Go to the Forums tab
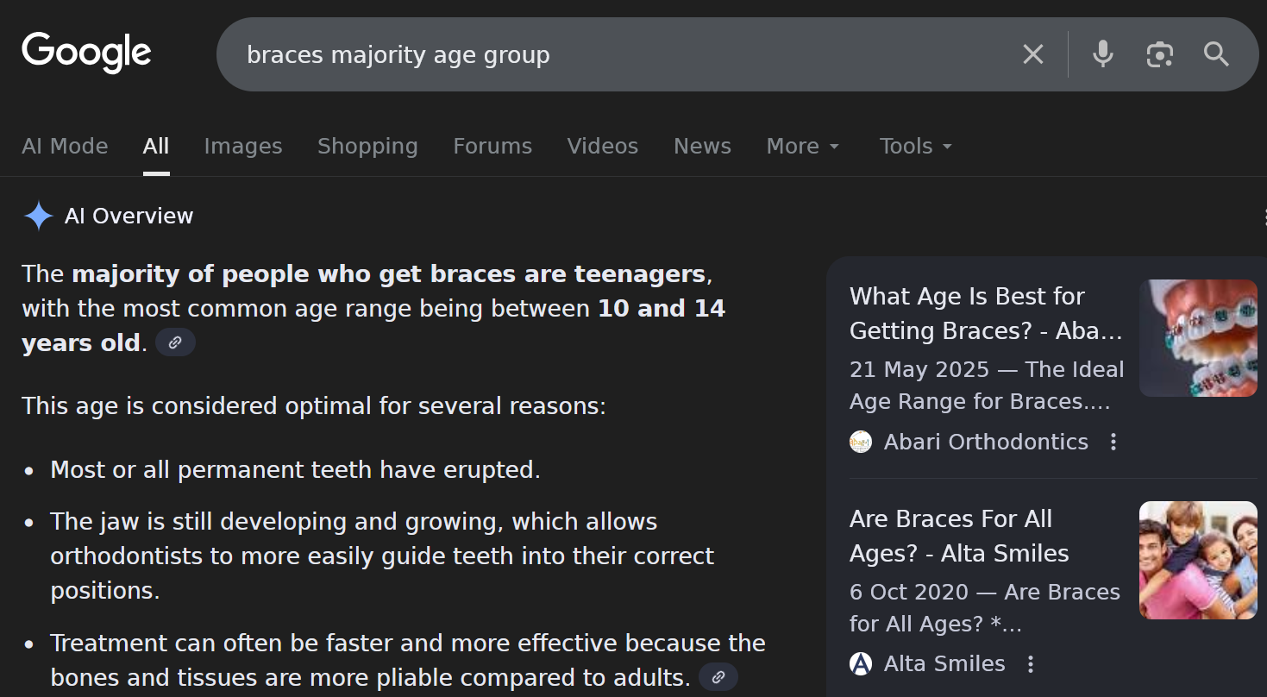 point(492,146)
